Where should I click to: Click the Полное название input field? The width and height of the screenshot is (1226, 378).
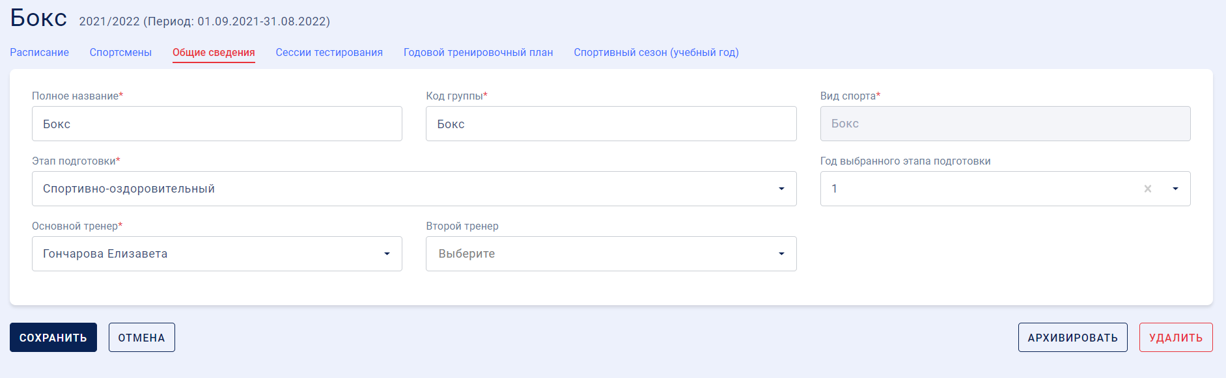click(217, 124)
